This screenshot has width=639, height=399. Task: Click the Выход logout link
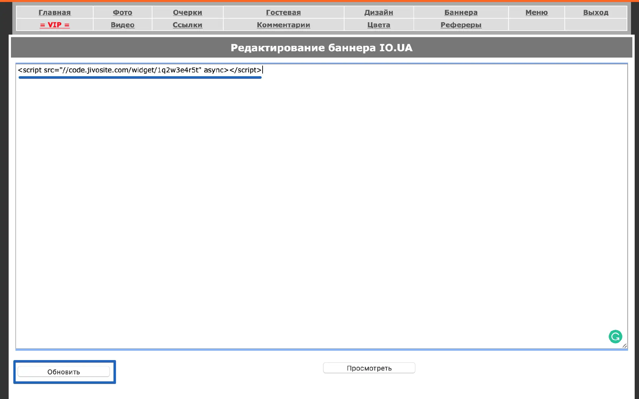coord(595,12)
